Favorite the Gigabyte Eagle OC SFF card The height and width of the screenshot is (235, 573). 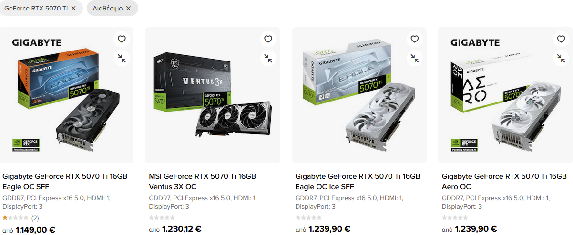point(122,39)
